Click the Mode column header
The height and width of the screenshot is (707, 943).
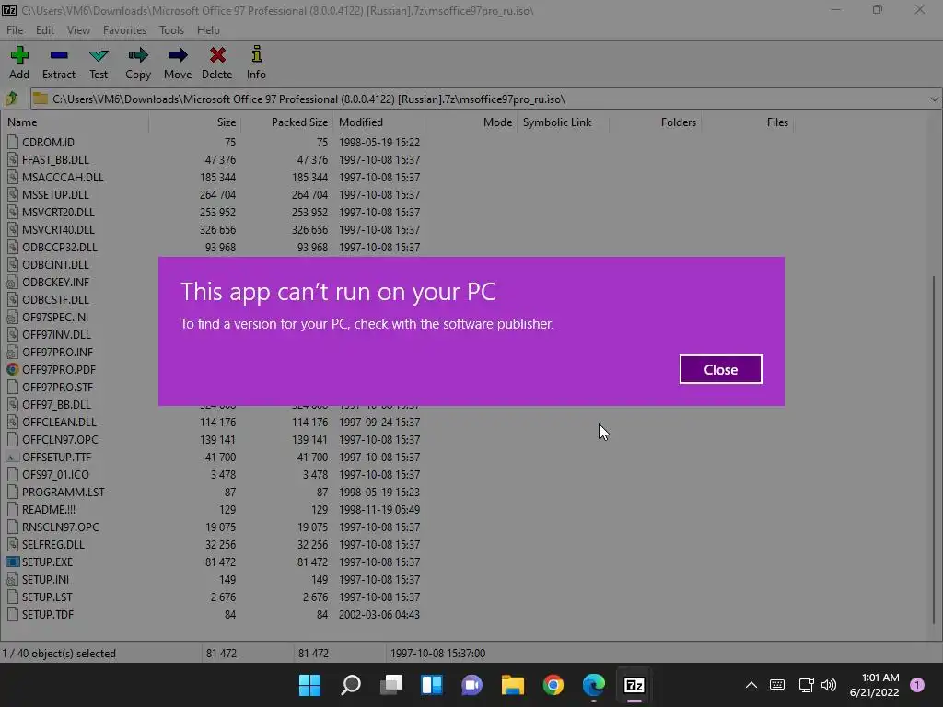[471, 122]
